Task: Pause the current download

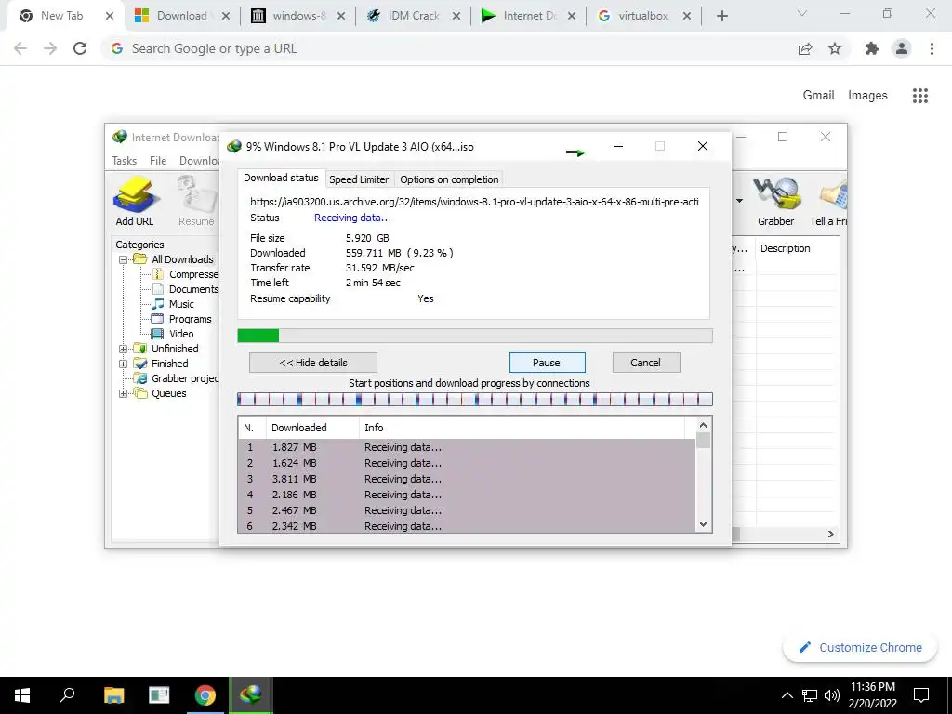Action: pyautogui.click(x=547, y=363)
